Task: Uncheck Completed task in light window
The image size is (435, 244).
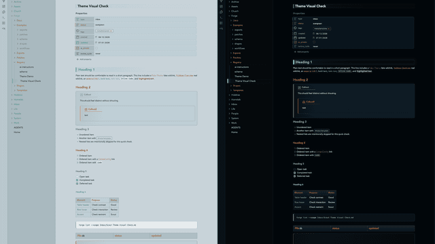Action: pos(77,180)
